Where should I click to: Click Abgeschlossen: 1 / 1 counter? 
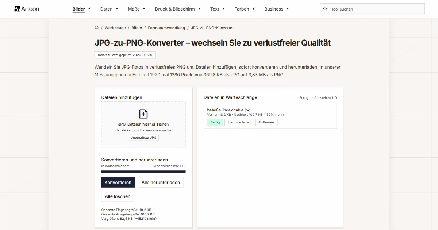170,166
